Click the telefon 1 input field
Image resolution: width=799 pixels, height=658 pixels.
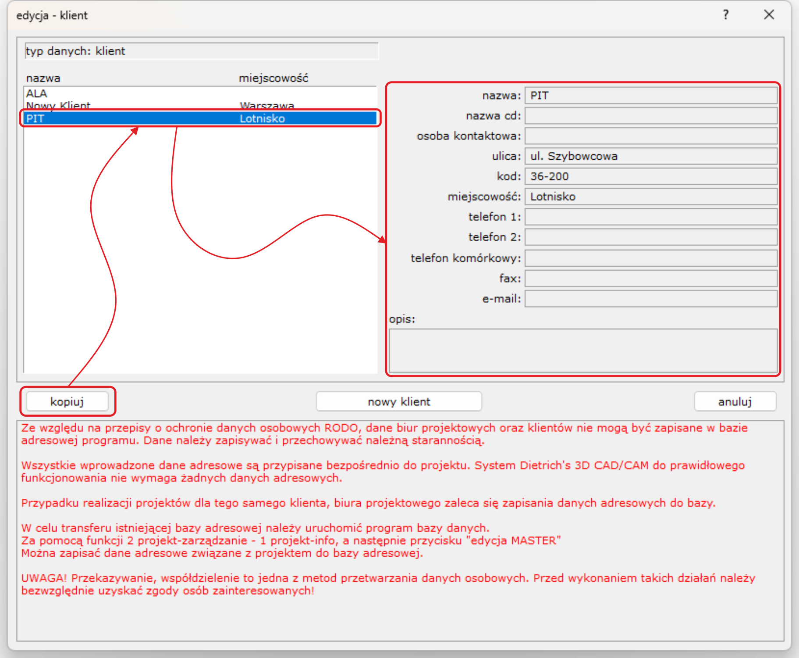[650, 217]
